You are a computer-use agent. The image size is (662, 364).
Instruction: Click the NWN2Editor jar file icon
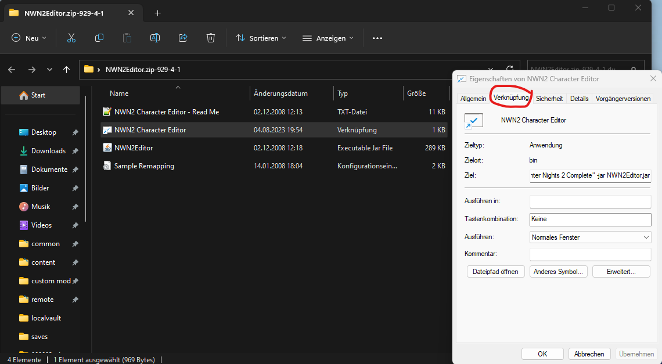coord(107,148)
